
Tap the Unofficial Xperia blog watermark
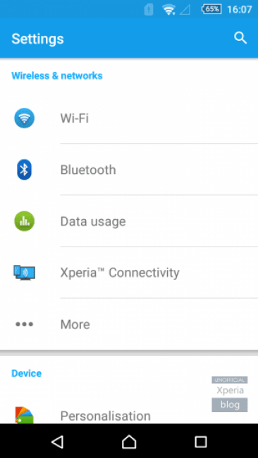230,394
